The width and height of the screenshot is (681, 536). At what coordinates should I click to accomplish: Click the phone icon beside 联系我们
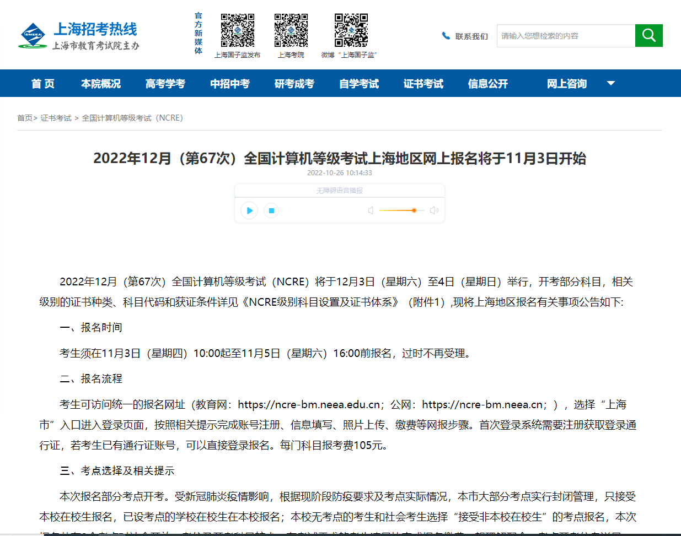click(x=446, y=36)
